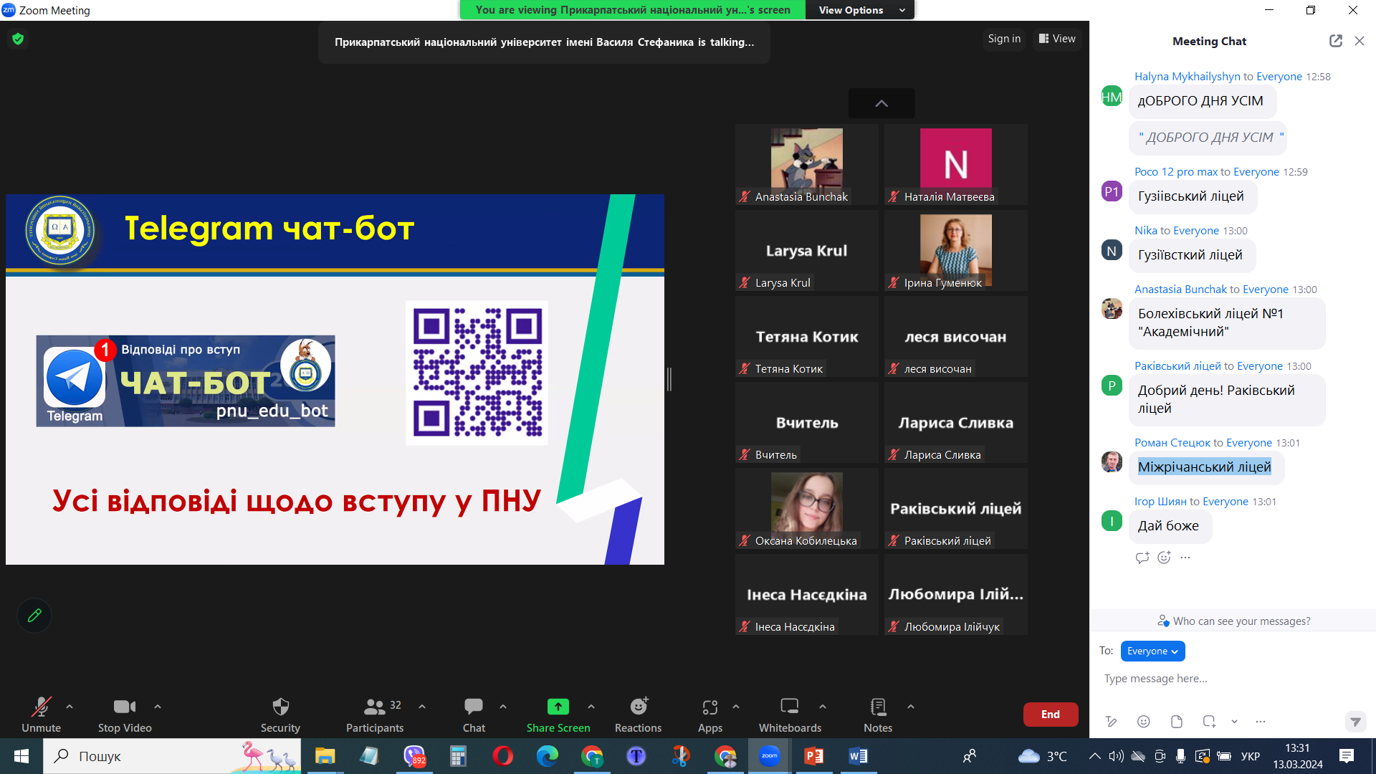Screen dimensions: 1376x774
Task: Pop out the Meeting Chat window
Action: [1335, 41]
